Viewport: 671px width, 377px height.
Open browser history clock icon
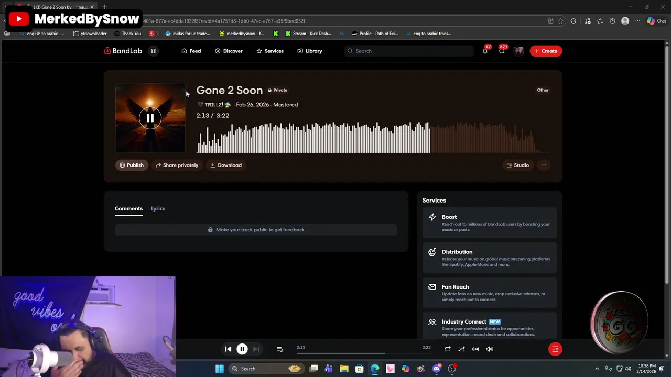click(x=612, y=21)
